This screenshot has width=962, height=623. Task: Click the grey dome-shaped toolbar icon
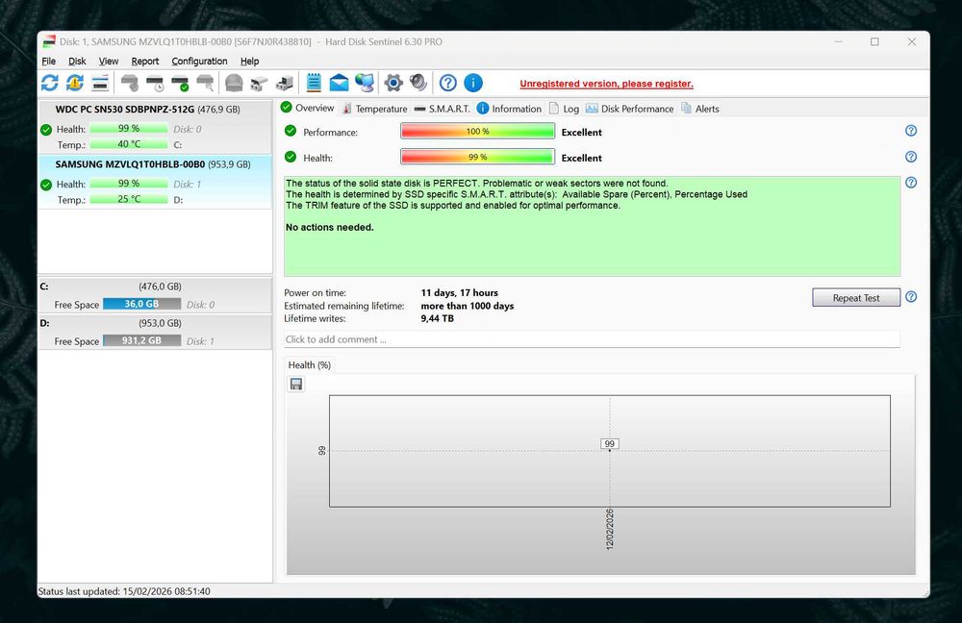[234, 83]
